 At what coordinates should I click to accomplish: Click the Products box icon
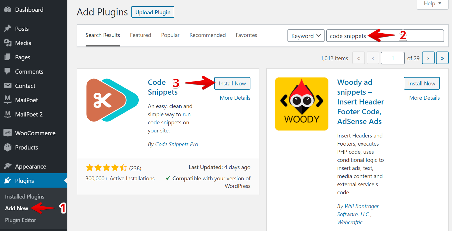[x=8, y=147]
